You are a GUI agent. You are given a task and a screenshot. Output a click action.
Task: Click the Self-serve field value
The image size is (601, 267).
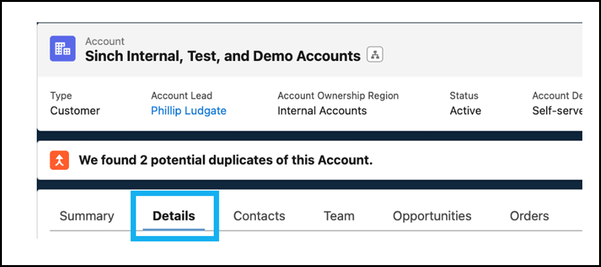click(x=557, y=111)
